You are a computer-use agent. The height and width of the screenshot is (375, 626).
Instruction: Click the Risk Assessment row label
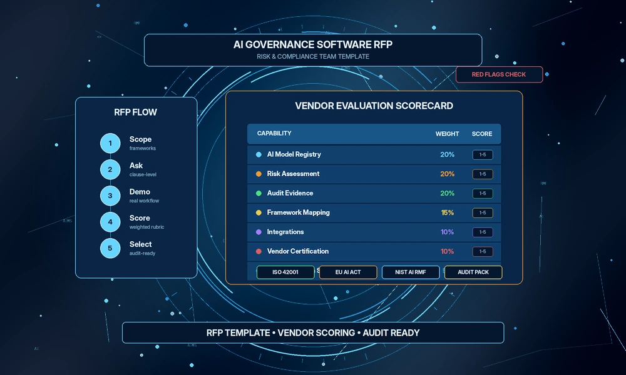click(293, 174)
